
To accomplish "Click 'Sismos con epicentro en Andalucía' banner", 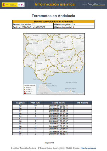I will [53, 21].
